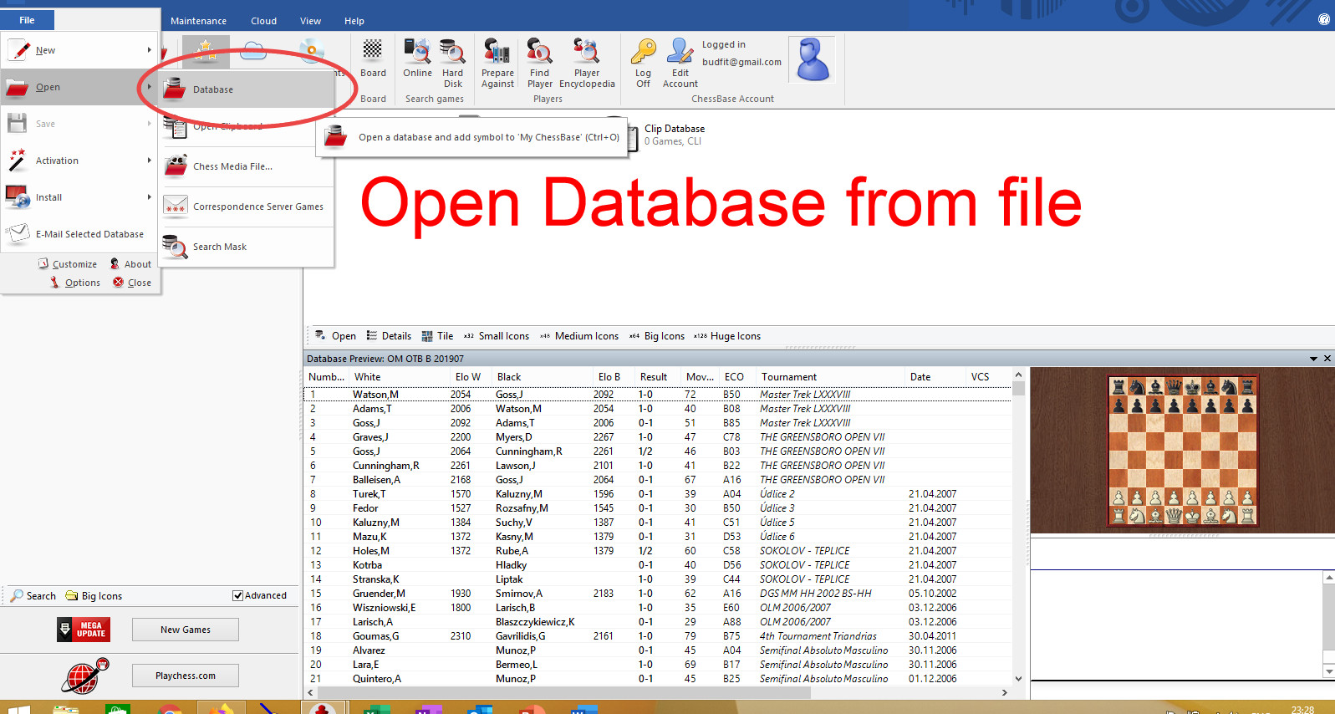
Task: Click the chessboard preview
Action: pos(1183,451)
